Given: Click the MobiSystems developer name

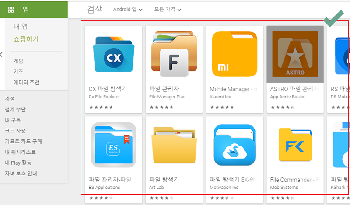Looking at the screenshot, I should 284,188.
